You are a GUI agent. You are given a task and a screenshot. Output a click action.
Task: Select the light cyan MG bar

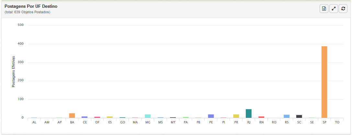tap(147, 116)
